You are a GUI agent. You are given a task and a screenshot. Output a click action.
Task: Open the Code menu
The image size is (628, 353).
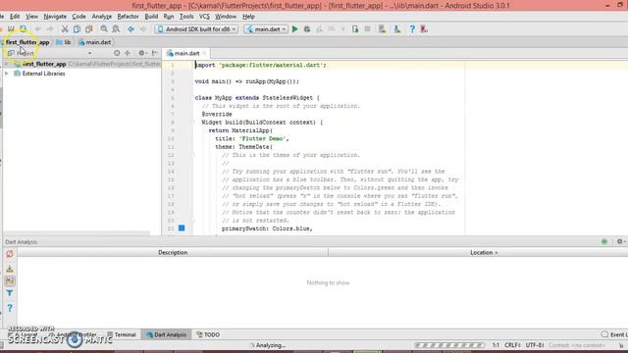pos(78,17)
